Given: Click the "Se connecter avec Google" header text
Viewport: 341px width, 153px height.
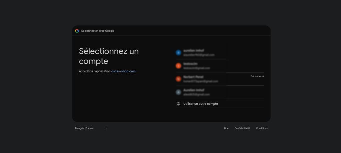Looking at the screenshot, I should click(x=98, y=31).
